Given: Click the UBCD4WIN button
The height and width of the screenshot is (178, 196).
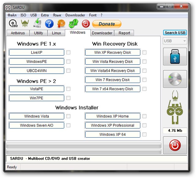Looking at the screenshot, I should tap(37, 71).
